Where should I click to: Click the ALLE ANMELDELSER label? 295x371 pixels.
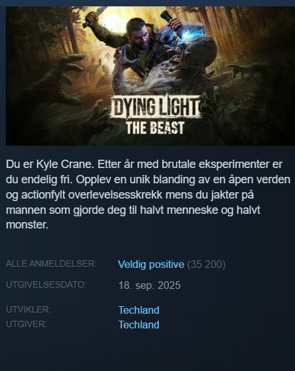point(51,263)
